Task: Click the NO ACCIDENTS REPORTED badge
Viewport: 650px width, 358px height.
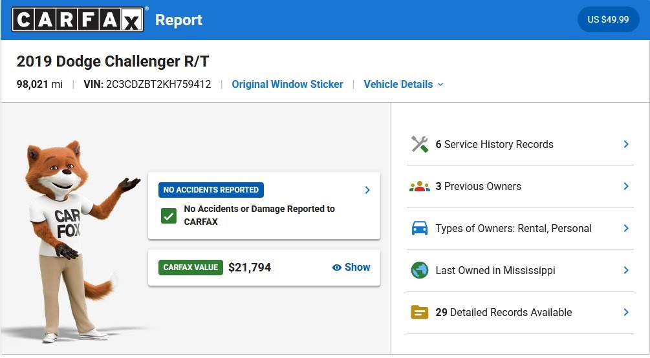Action: pyautogui.click(x=211, y=190)
